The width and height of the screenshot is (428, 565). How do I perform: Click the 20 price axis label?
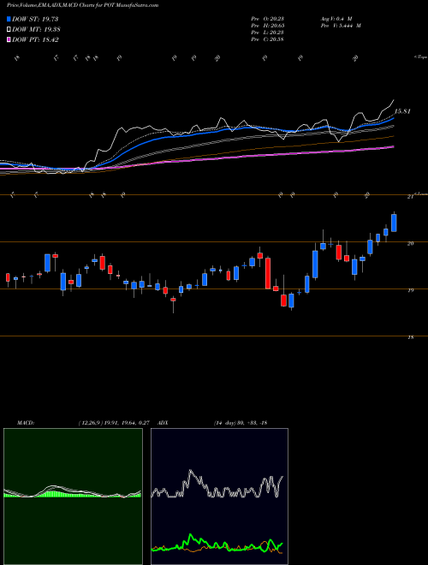coord(410,244)
